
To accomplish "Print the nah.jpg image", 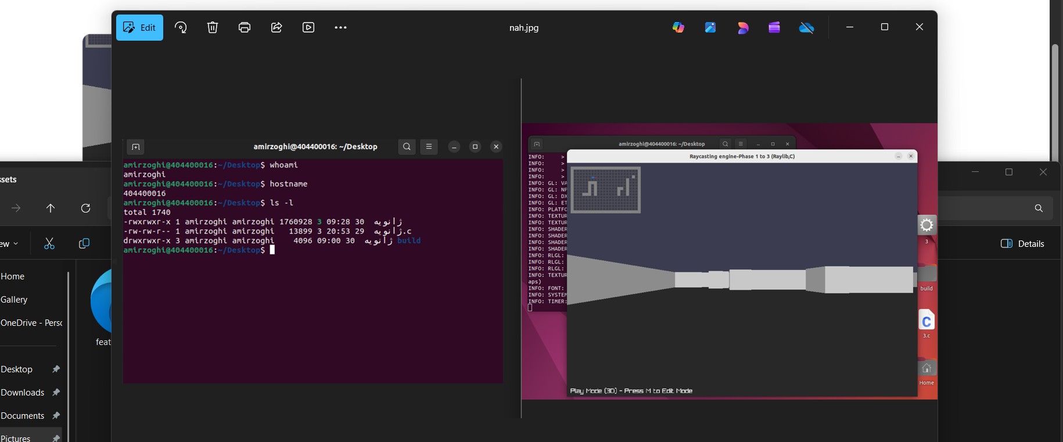I will point(245,27).
